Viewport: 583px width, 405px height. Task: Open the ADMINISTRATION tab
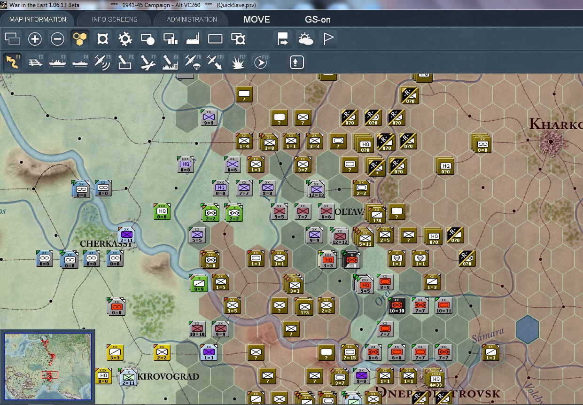click(192, 19)
